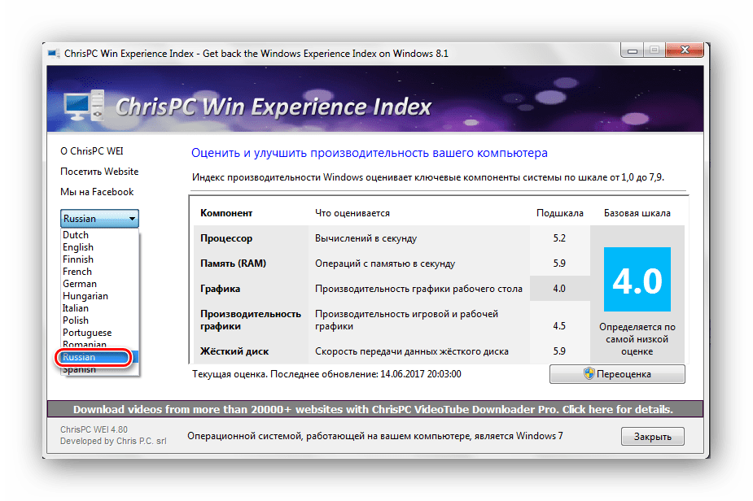Click the 'Жёсткий диск' row label

[234, 351]
